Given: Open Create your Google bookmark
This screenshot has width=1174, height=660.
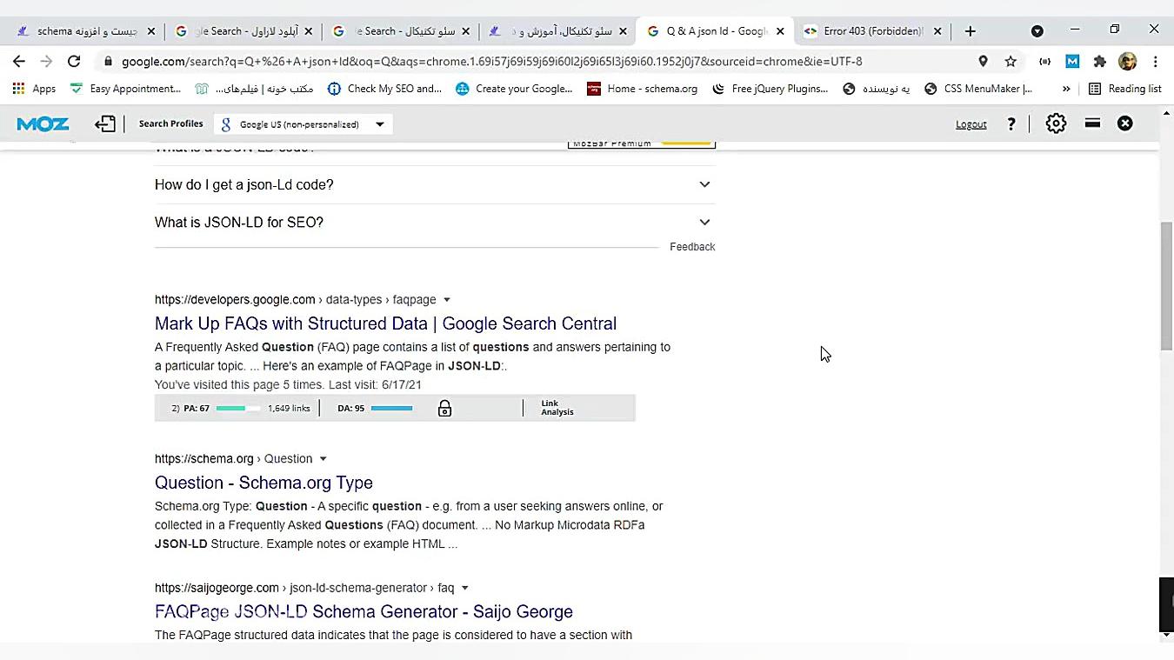Looking at the screenshot, I should tap(514, 89).
